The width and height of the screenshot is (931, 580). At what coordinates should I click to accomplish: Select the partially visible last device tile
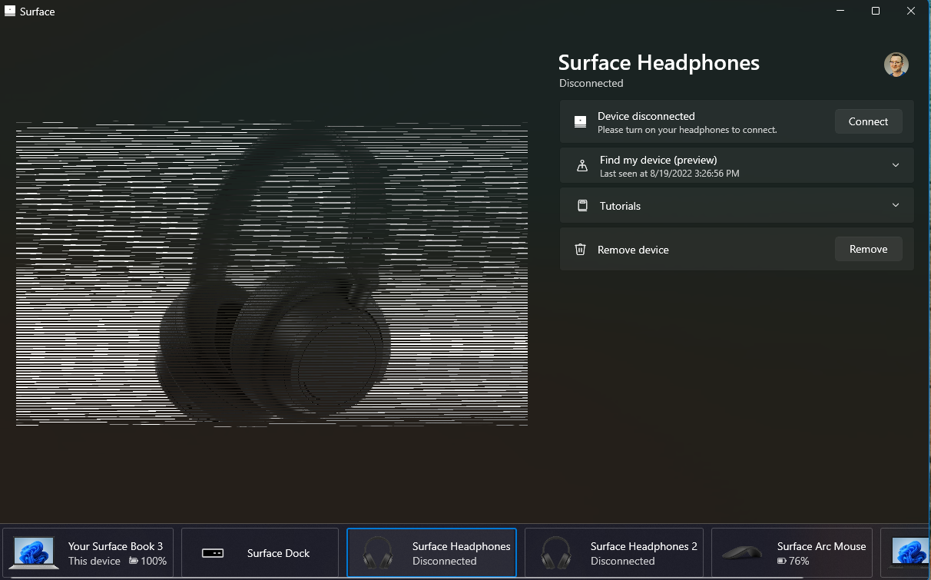tap(908, 553)
